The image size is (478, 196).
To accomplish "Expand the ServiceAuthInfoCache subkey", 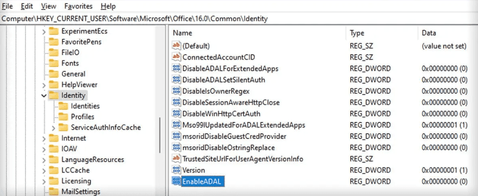I will [x=54, y=128].
